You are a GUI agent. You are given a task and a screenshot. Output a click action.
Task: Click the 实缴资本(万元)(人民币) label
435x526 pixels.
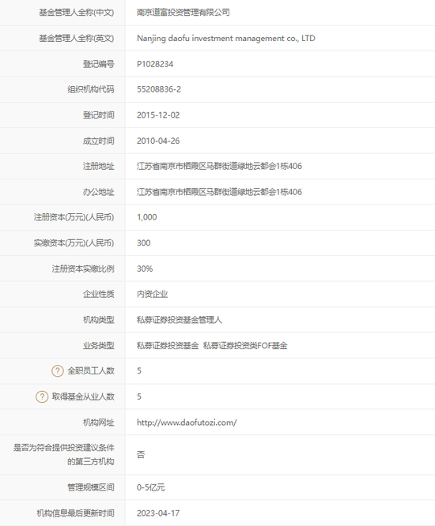pos(74,243)
